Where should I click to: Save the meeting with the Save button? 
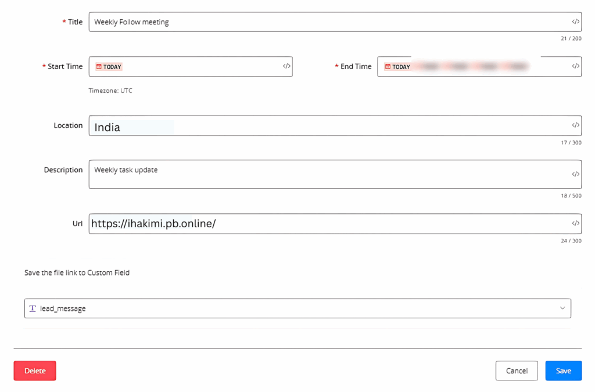(563, 371)
